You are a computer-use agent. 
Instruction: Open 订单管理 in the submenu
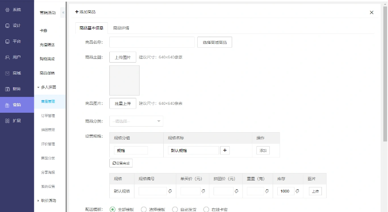point(48,116)
